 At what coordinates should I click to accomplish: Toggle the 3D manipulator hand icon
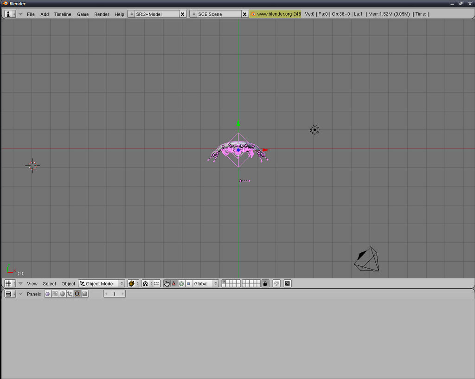pyautogui.click(x=167, y=283)
